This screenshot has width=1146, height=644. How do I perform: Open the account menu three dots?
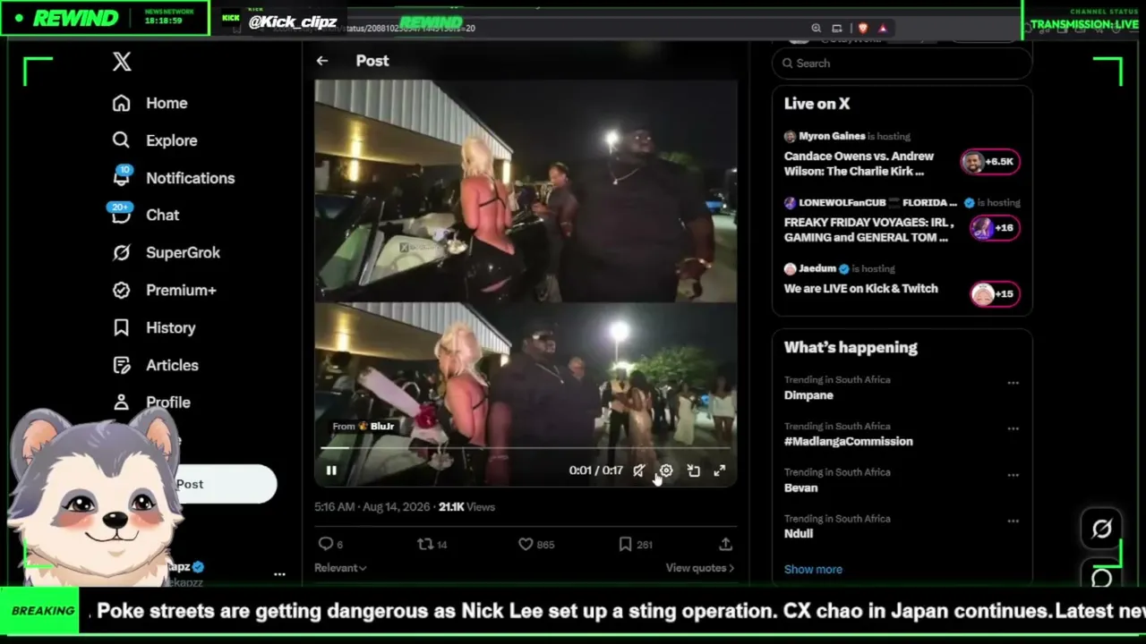click(279, 574)
